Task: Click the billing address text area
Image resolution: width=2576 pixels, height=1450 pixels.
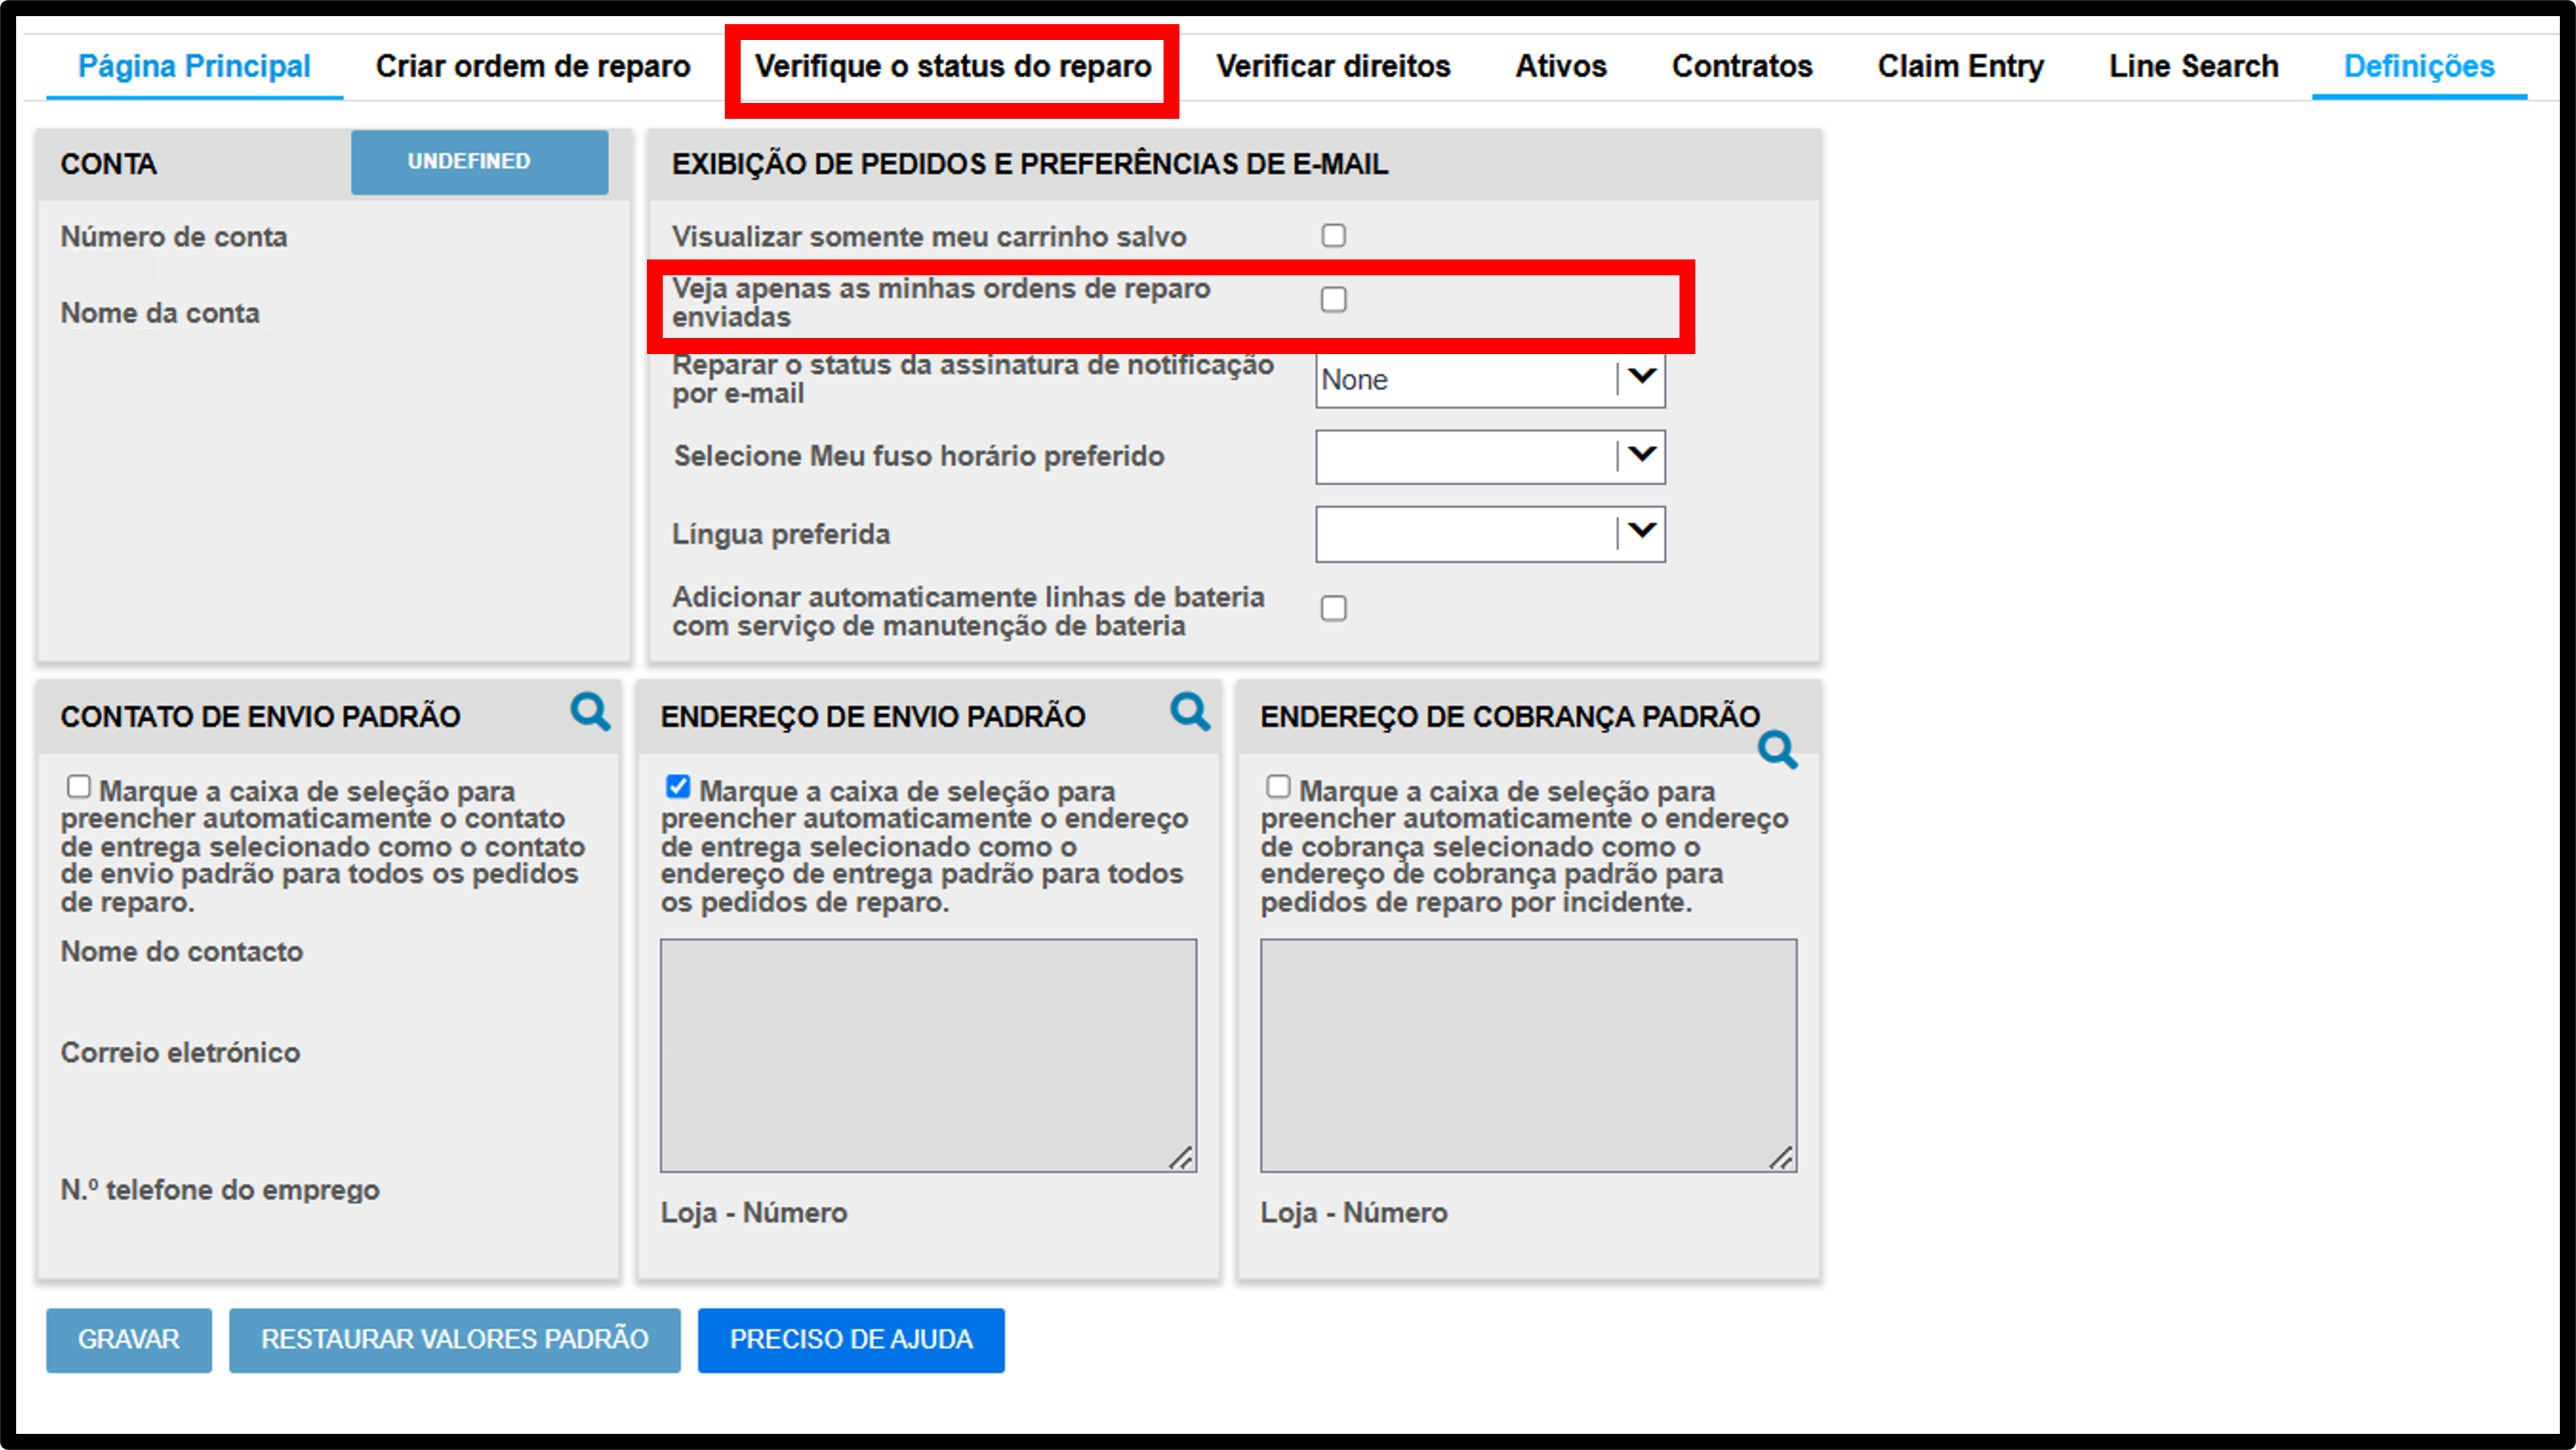Action: (1528, 1055)
